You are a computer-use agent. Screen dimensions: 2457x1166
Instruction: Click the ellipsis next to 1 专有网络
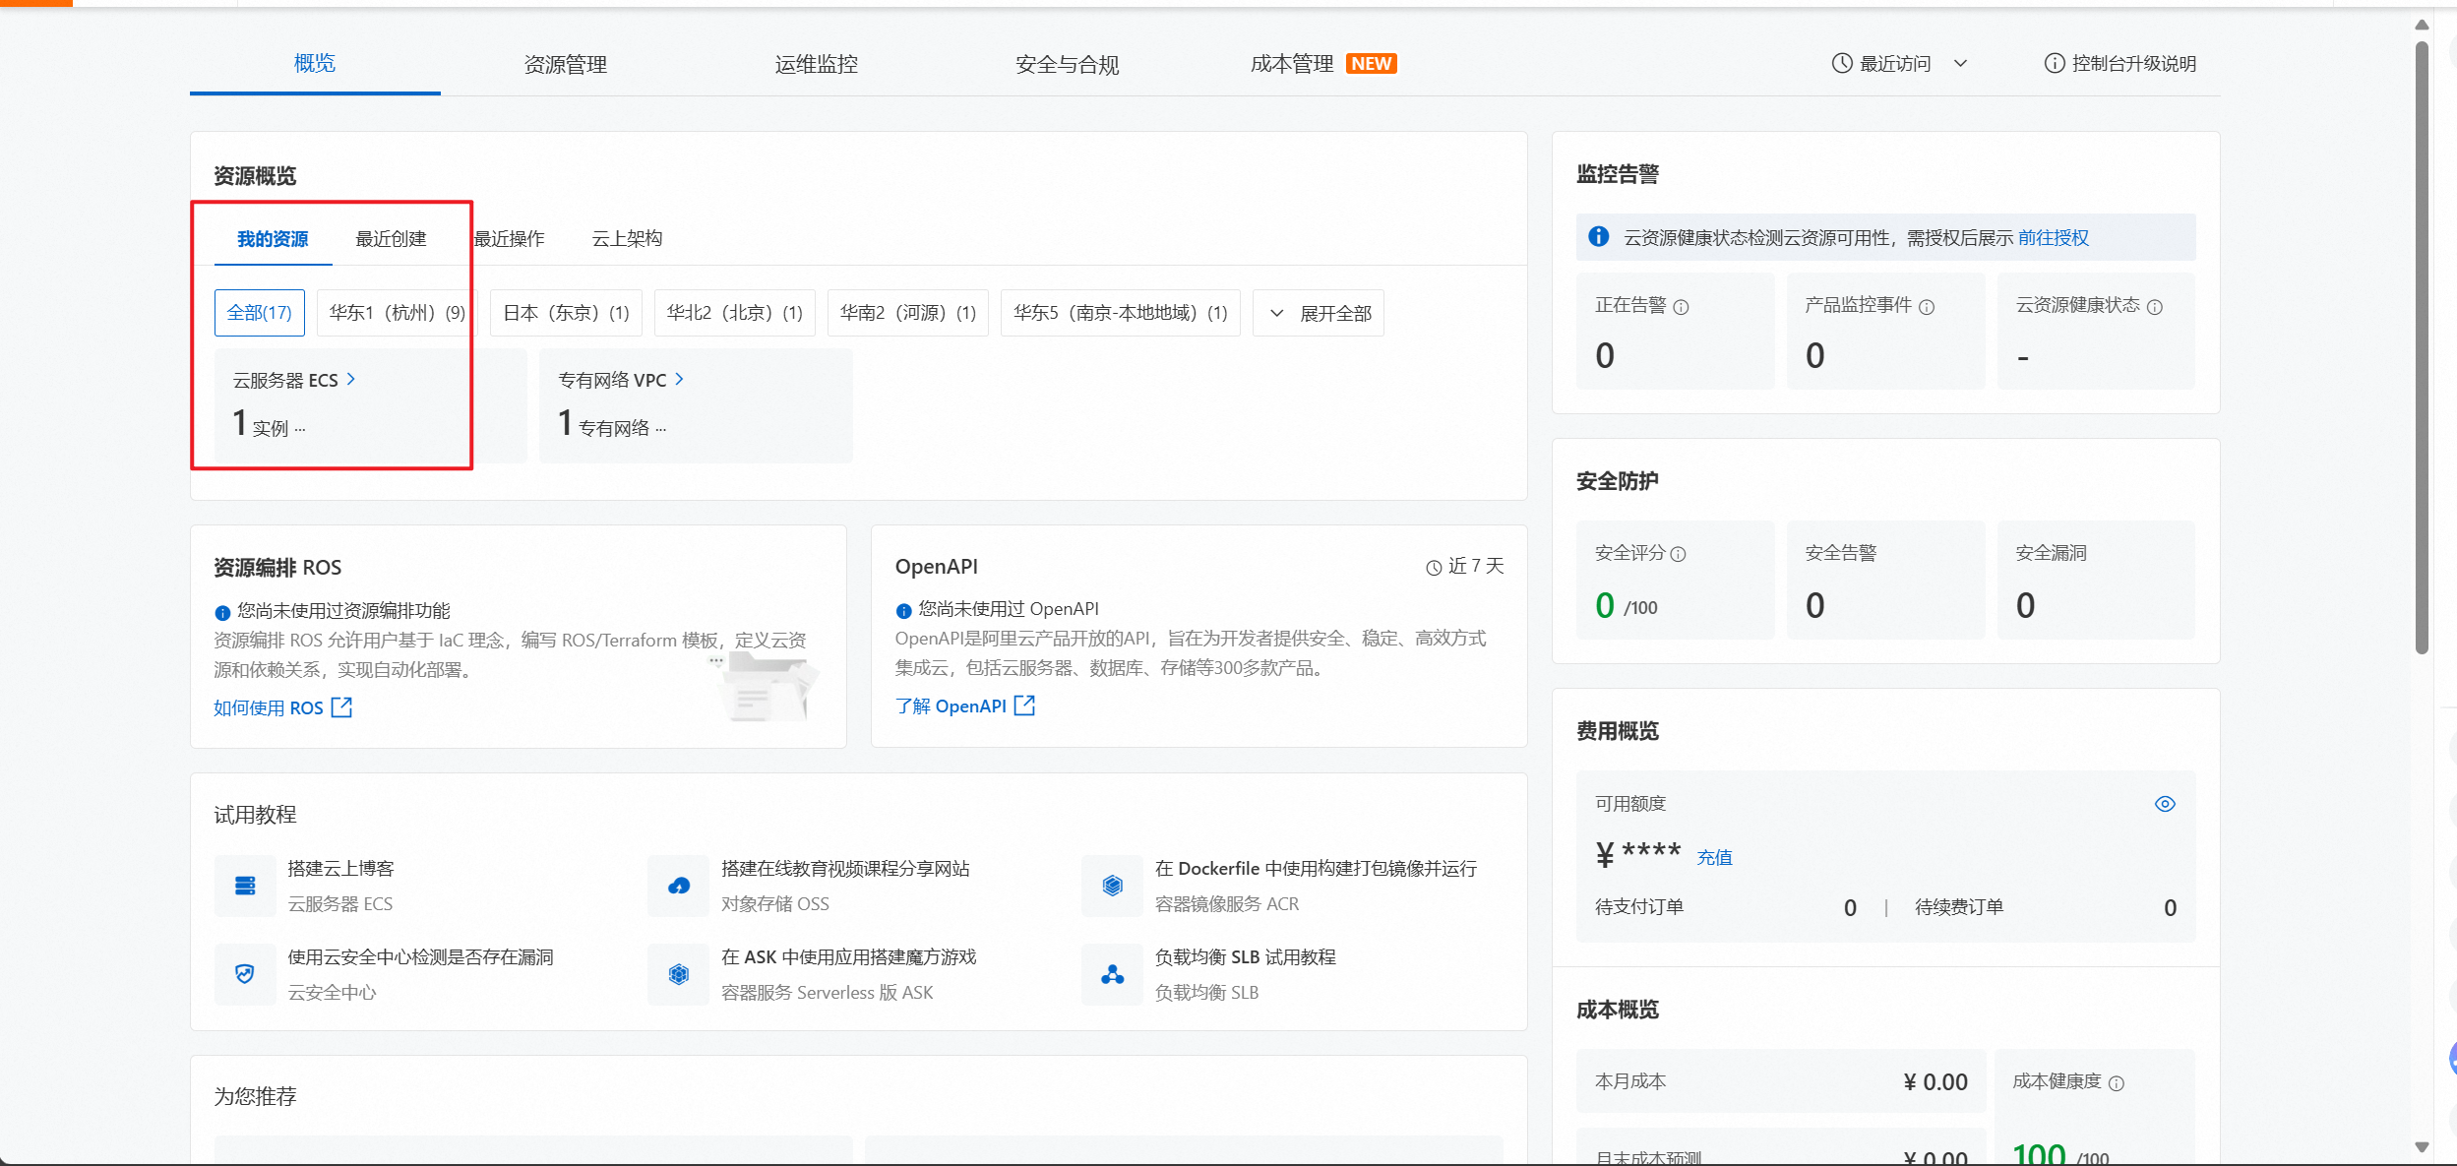tap(660, 429)
